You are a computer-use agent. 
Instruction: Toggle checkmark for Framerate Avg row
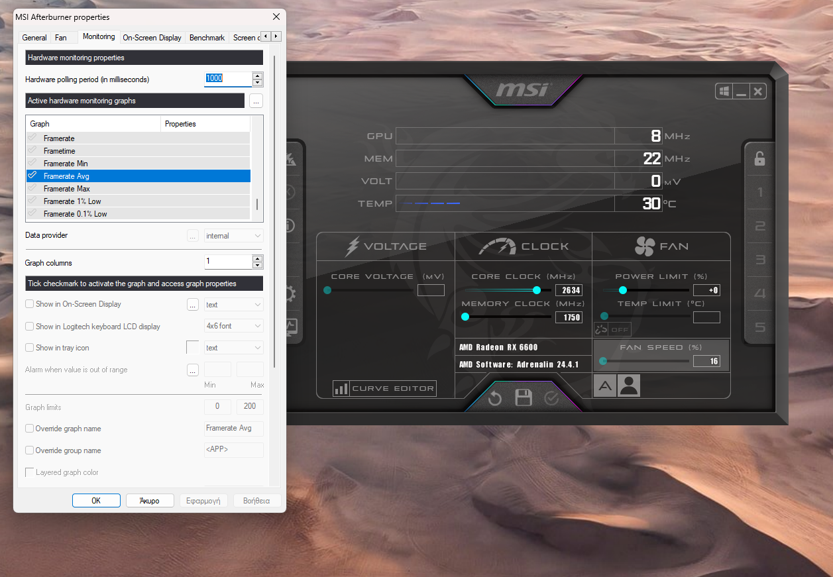(32, 176)
